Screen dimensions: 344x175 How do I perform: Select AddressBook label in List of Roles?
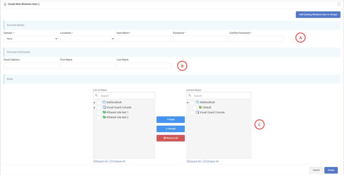[x=114, y=102]
